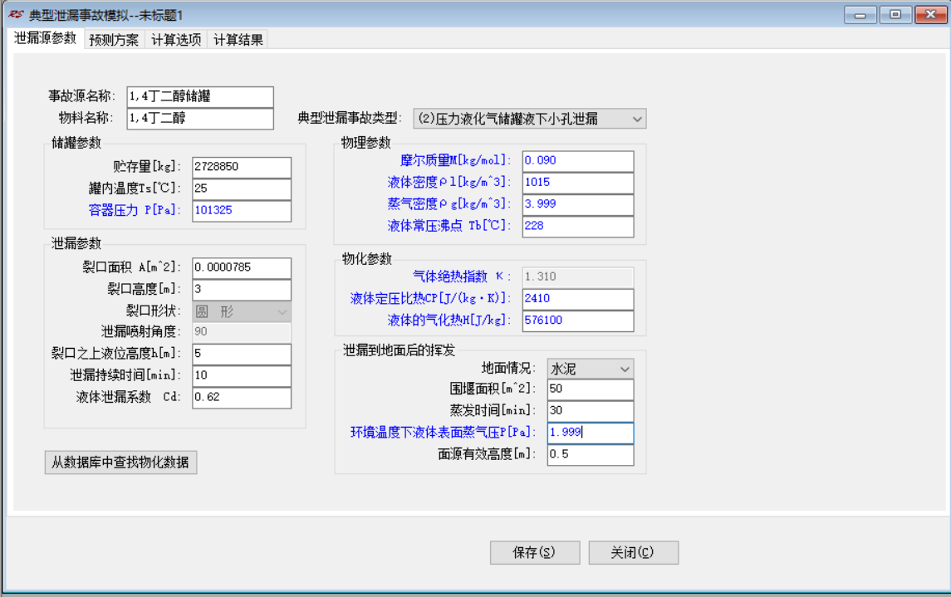Click the 罐内温度Ts field
The width and height of the screenshot is (951, 597).
[x=242, y=188]
